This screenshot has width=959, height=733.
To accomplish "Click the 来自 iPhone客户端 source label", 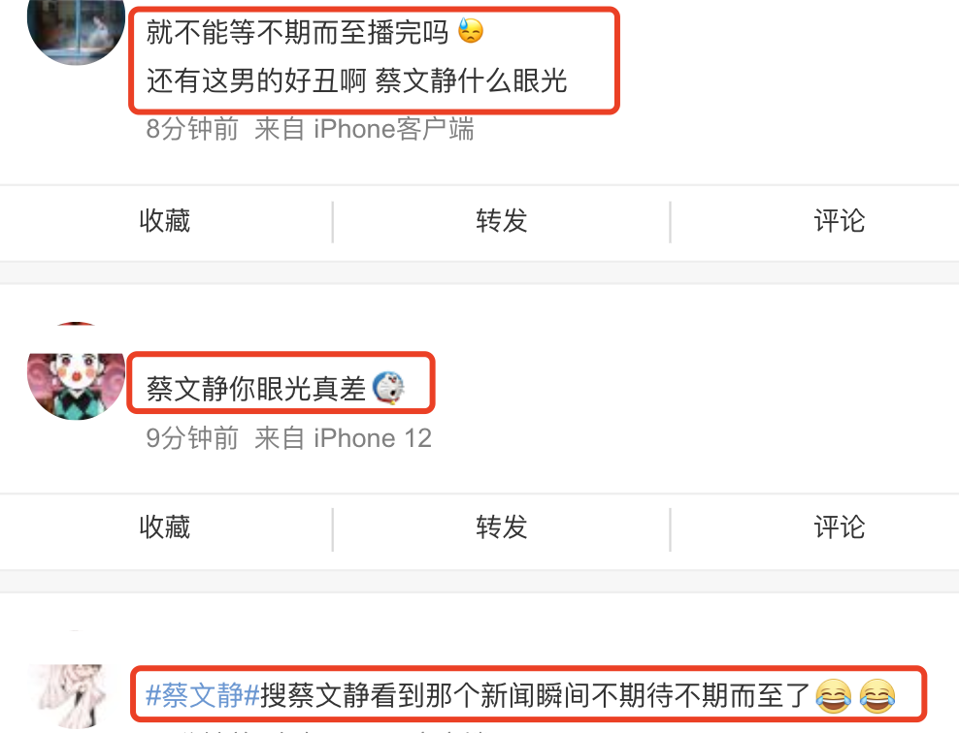I will [x=365, y=130].
